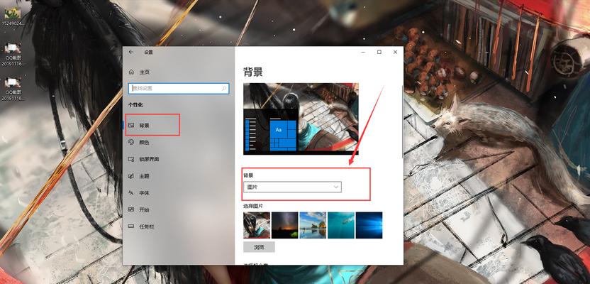This screenshot has width=590, height=284.
Task: Click the large 背景 page title
Action: coord(253,72)
